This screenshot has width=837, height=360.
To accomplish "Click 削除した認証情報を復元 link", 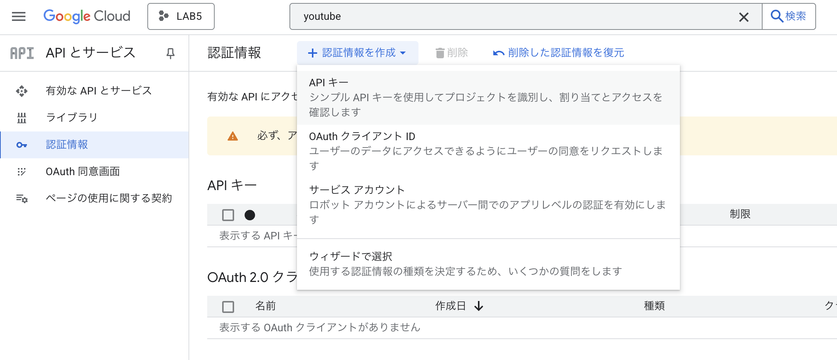I will (x=559, y=53).
